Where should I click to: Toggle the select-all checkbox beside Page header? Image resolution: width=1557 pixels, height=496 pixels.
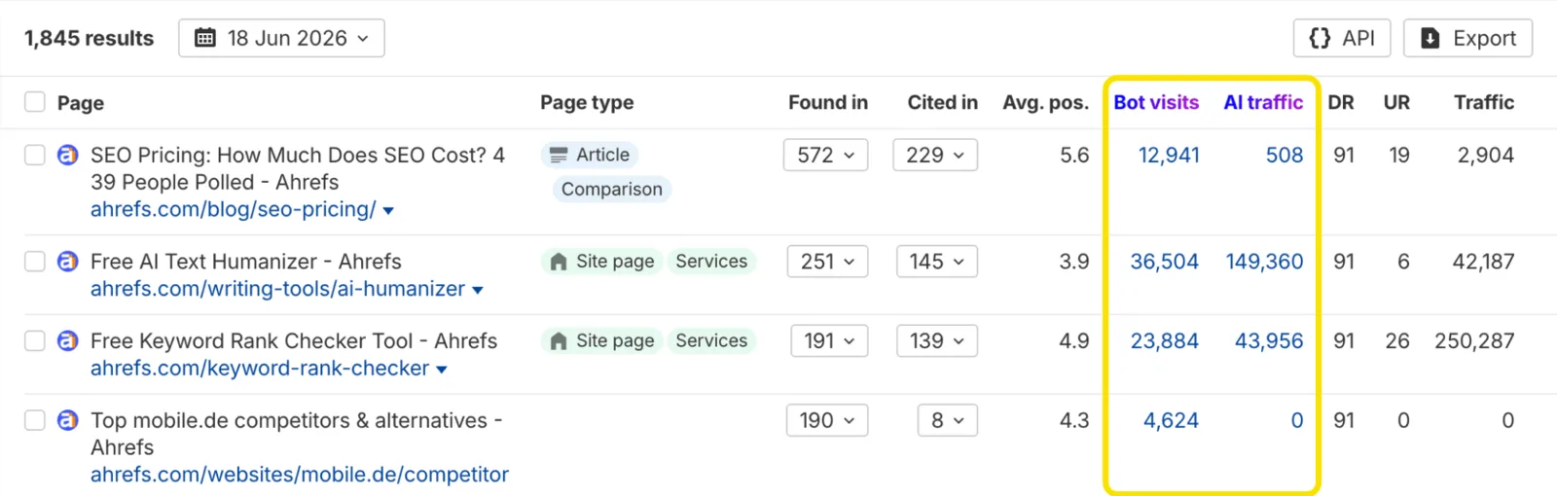tap(35, 102)
